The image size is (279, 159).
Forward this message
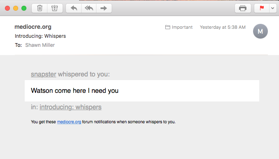(x=104, y=8)
